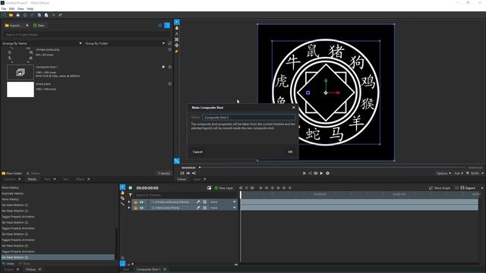Click the pencil icon on chinese zodiac layer
This screenshot has width=486, height=273.
(x=198, y=202)
